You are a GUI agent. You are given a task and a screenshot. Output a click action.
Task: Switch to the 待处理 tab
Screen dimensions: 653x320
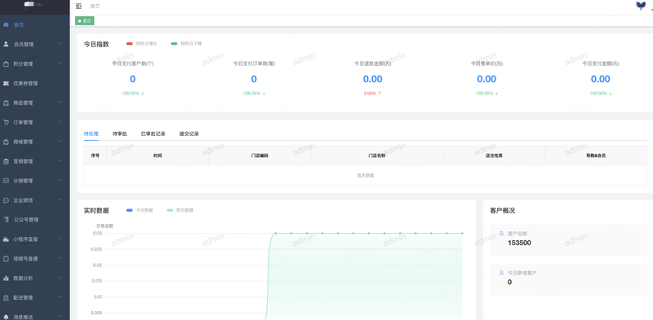point(91,134)
